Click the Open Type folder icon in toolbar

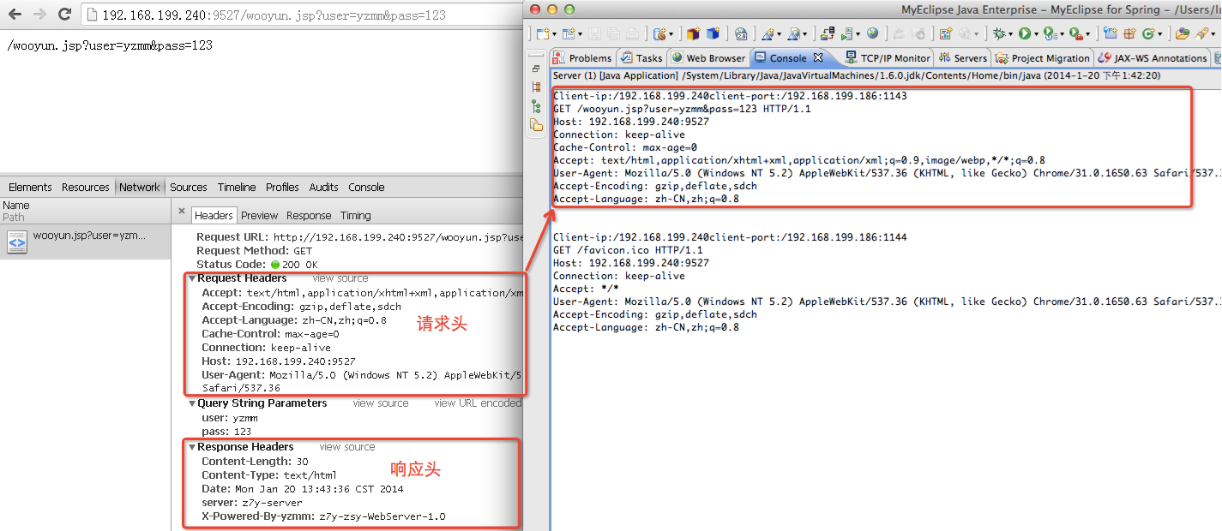1183,33
